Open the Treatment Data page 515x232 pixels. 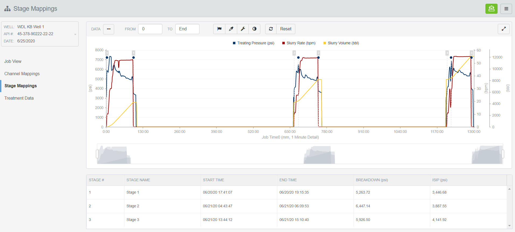tap(19, 98)
